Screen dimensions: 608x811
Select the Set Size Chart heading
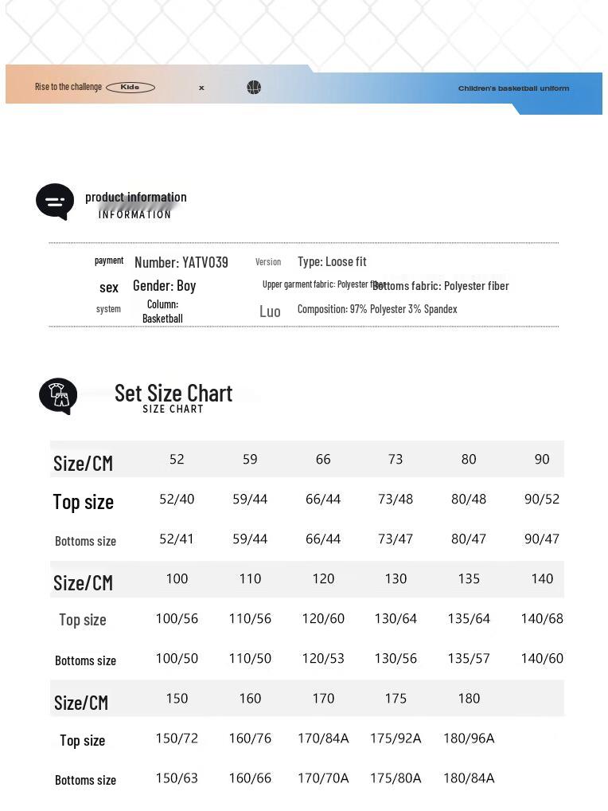tap(173, 393)
